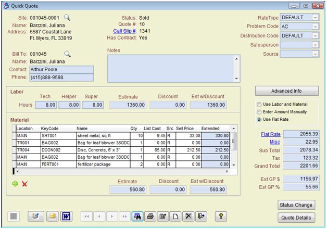
Task: Click the Site lookup magnifier icon
Action: [67, 18]
